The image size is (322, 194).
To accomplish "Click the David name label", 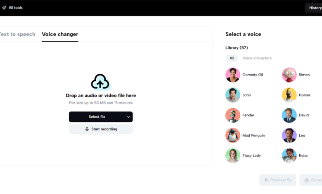I will pos(304,115).
